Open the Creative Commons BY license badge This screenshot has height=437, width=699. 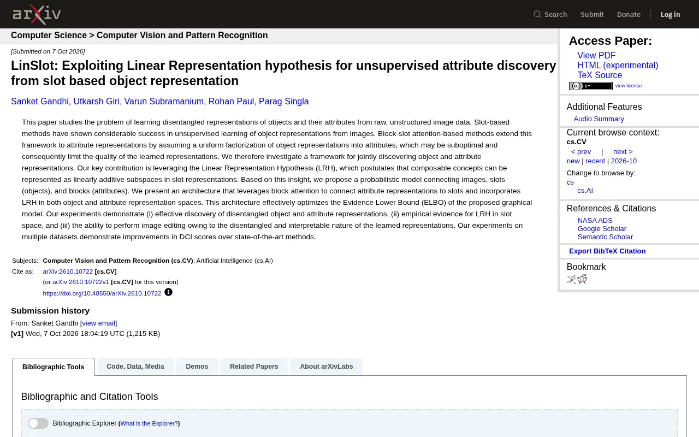point(590,86)
